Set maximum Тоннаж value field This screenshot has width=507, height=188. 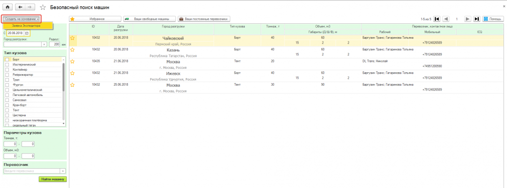[x=28, y=144]
